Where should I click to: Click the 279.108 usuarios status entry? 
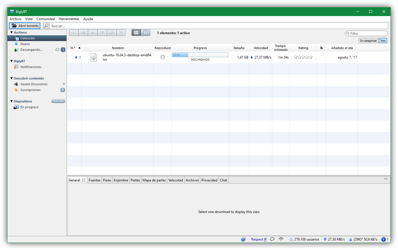304,239
